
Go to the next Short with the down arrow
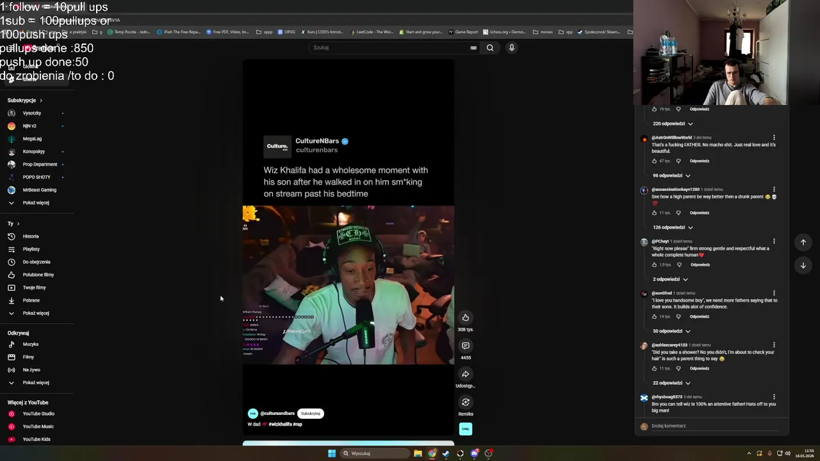[803, 265]
